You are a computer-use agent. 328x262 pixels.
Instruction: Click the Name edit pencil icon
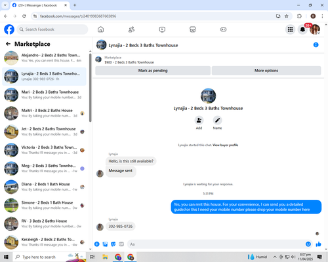click(x=217, y=121)
